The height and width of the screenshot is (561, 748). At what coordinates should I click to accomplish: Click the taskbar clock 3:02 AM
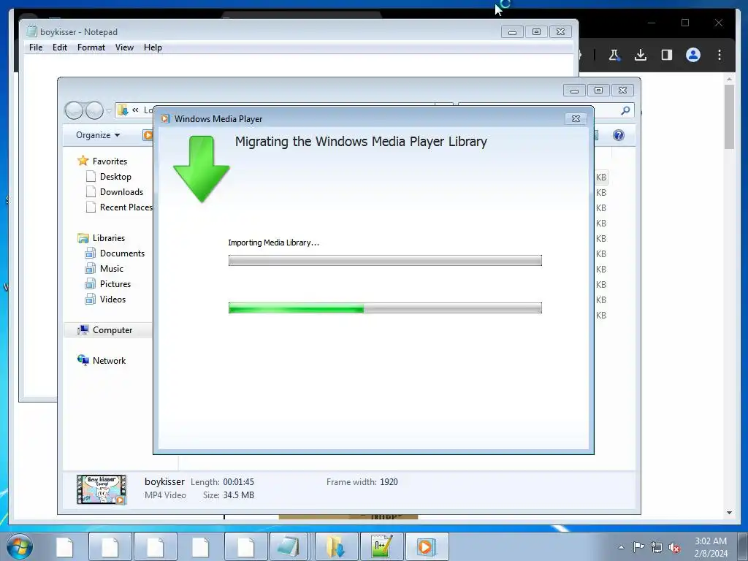pyautogui.click(x=711, y=541)
